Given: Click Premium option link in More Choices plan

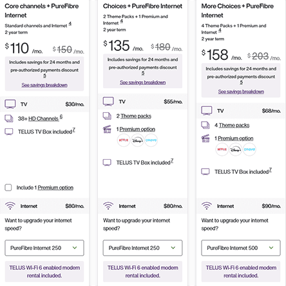Looking at the screenshot, I should 236,138.
